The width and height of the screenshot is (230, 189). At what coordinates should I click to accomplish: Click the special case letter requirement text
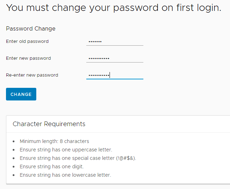click(x=78, y=158)
